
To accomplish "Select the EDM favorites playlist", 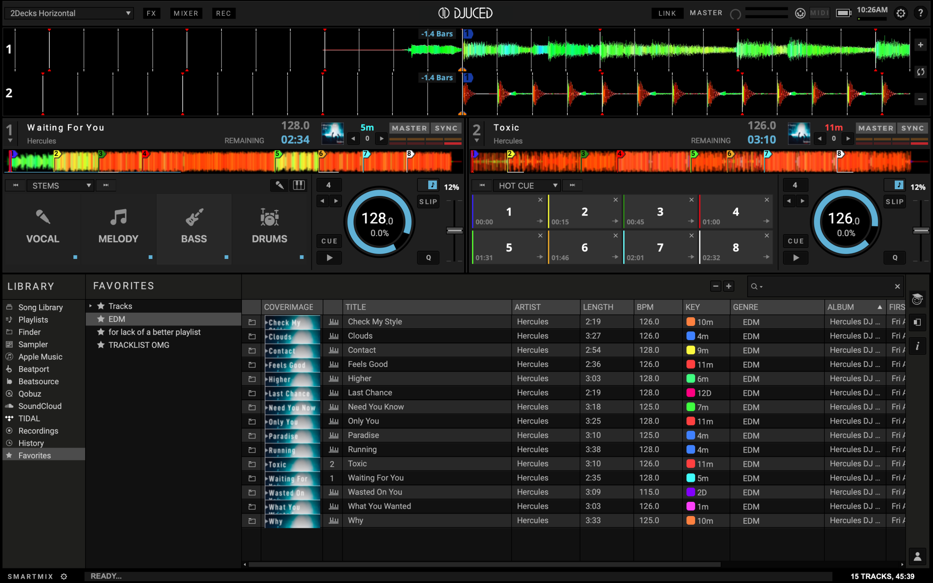I will tap(116, 319).
